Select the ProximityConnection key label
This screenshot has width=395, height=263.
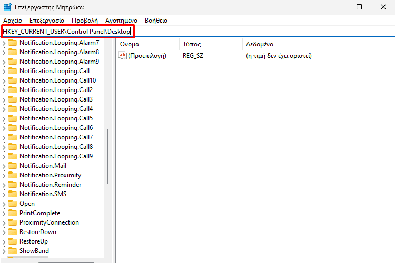49,222
